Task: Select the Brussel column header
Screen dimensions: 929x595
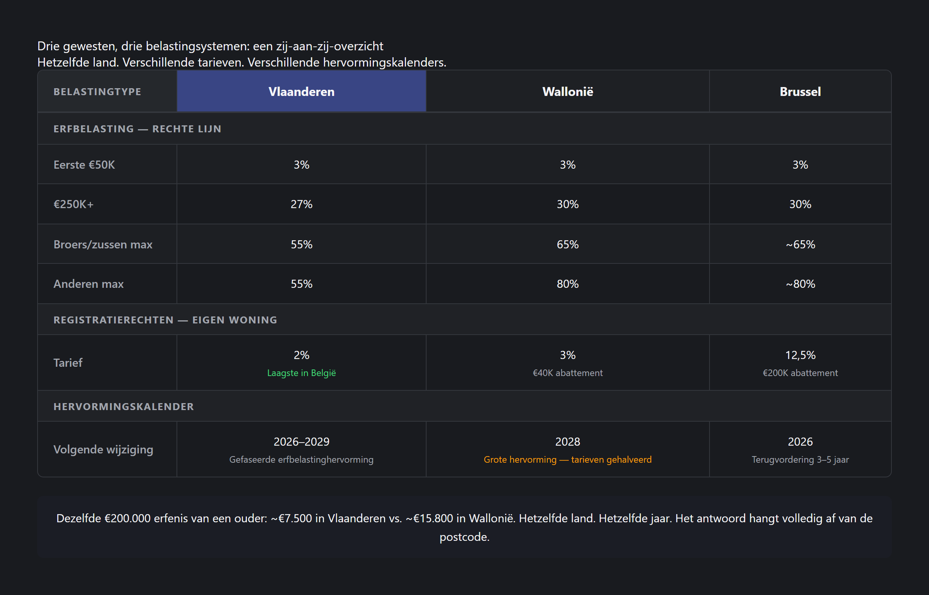Action: coord(800,92)
